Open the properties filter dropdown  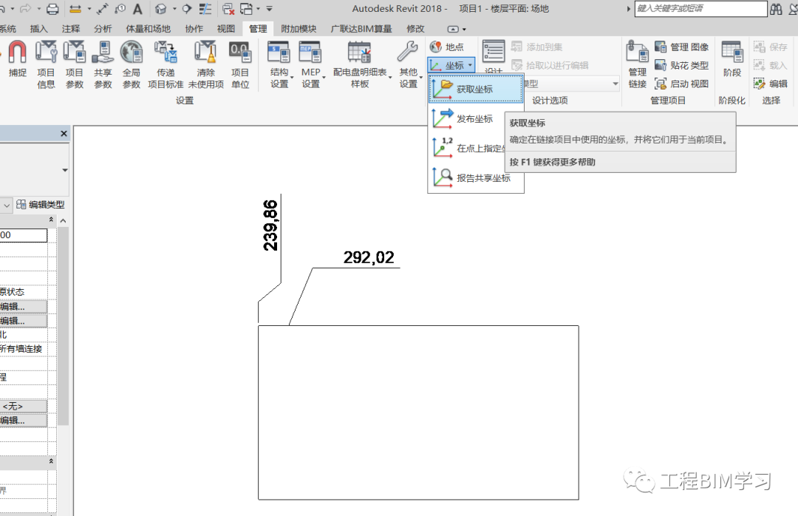[x=7, y=206]
